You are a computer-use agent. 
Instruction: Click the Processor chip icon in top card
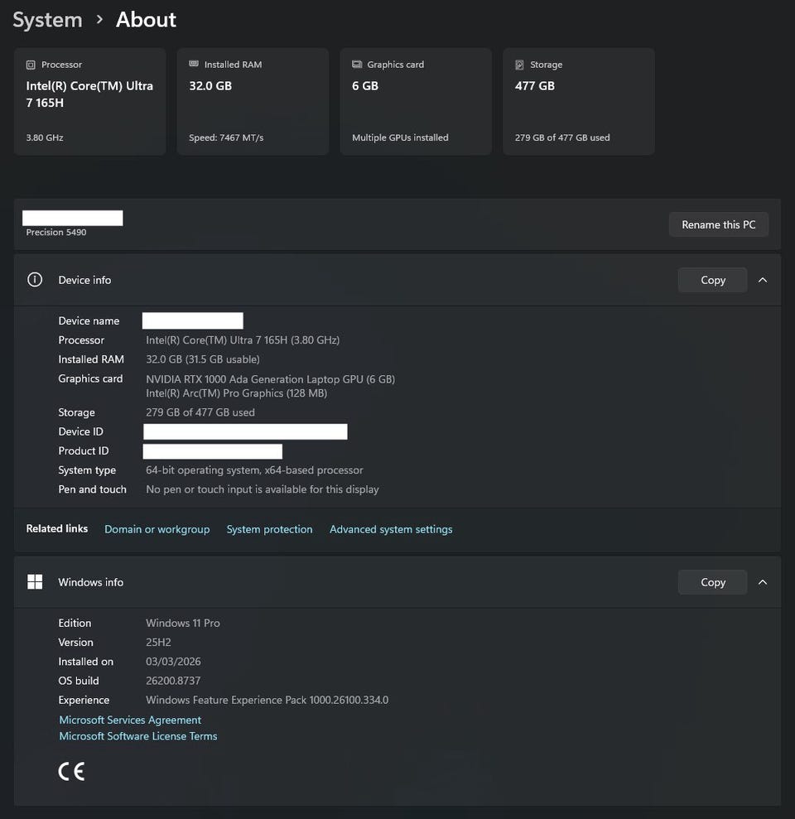click(x=31, y=65)
